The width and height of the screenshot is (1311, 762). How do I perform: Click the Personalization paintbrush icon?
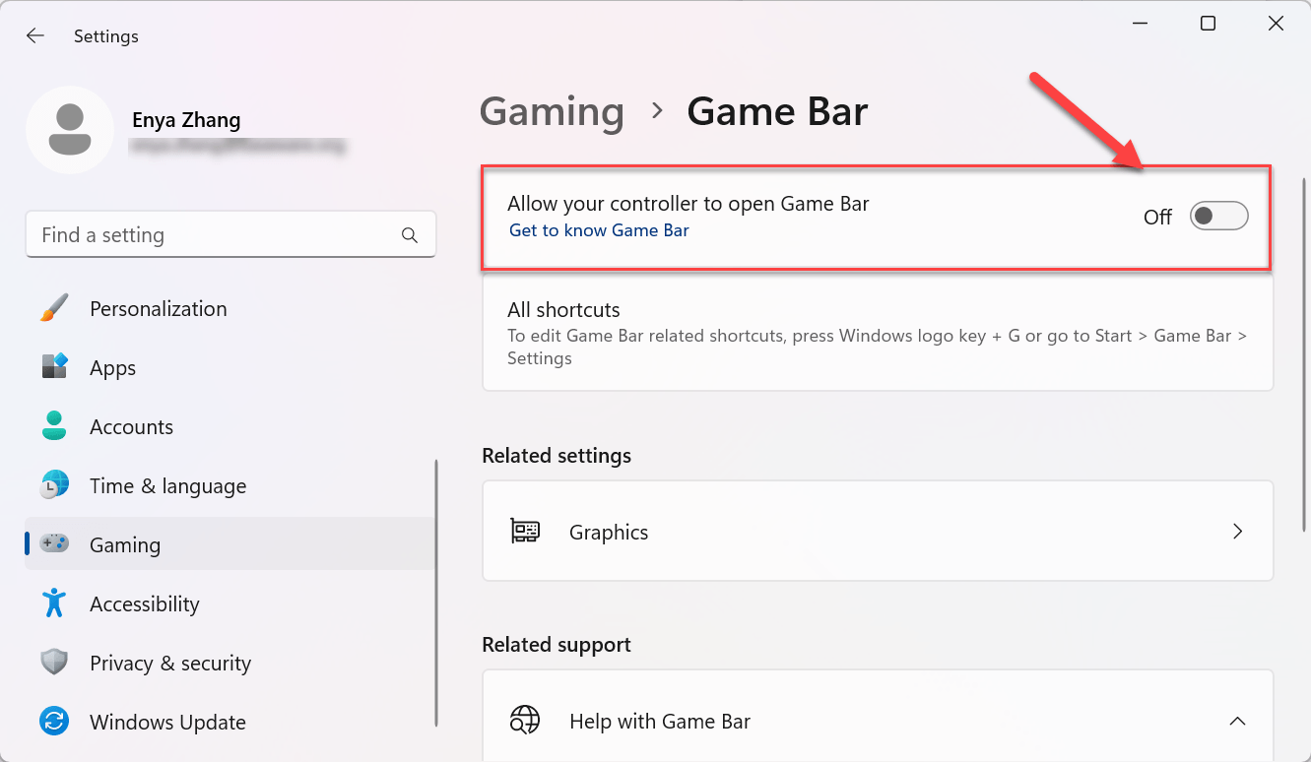(55, 308)
